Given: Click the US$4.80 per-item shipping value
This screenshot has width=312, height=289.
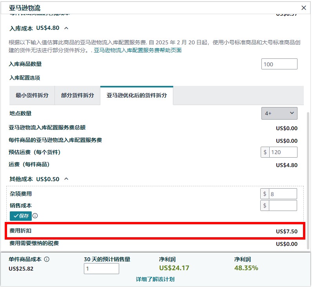Looking at the screenshot, I should point(287,165).
